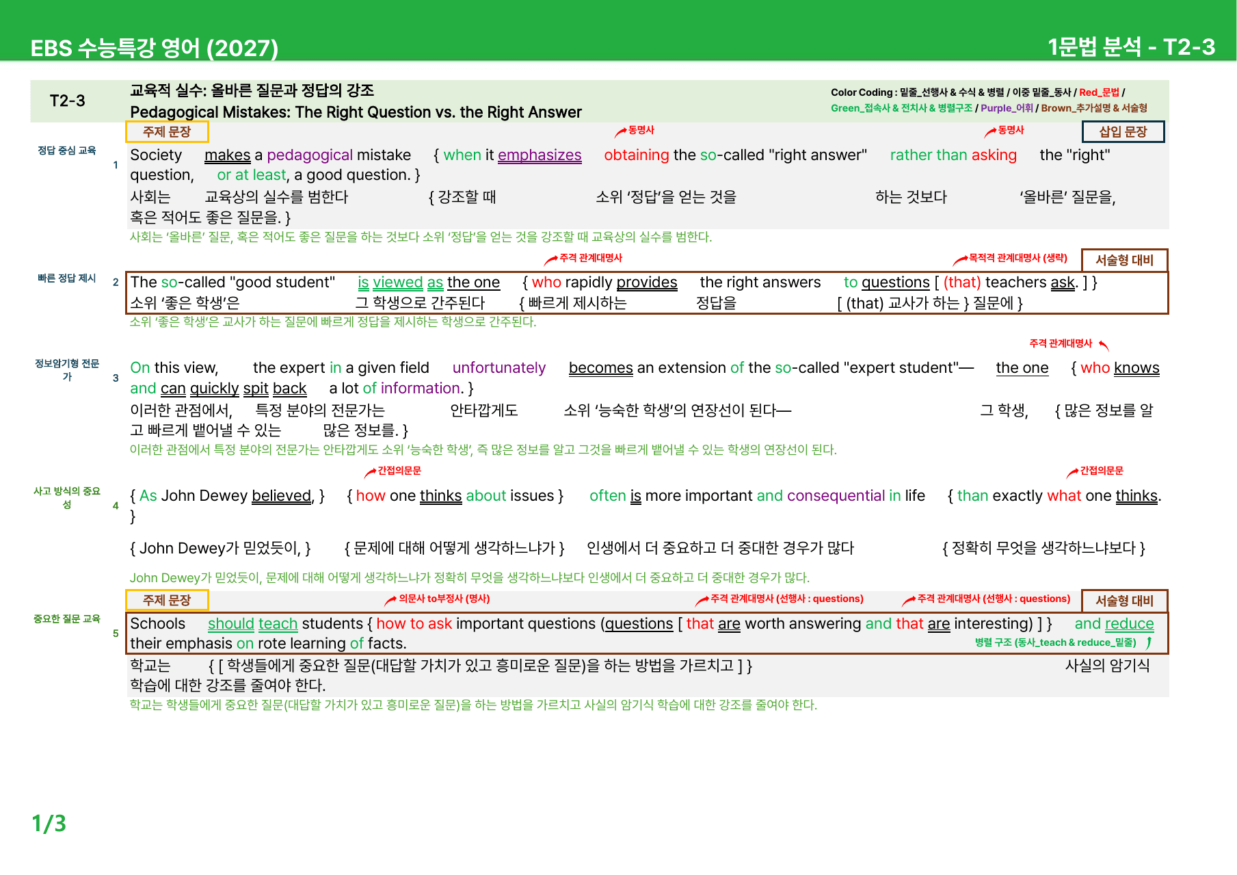Click the side label '빠른 정답 제시'
This screenshot has width=1237, height=875.
(67, 278)
